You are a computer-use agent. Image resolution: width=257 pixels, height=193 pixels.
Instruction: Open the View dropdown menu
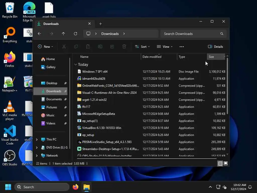pos(165,46)
